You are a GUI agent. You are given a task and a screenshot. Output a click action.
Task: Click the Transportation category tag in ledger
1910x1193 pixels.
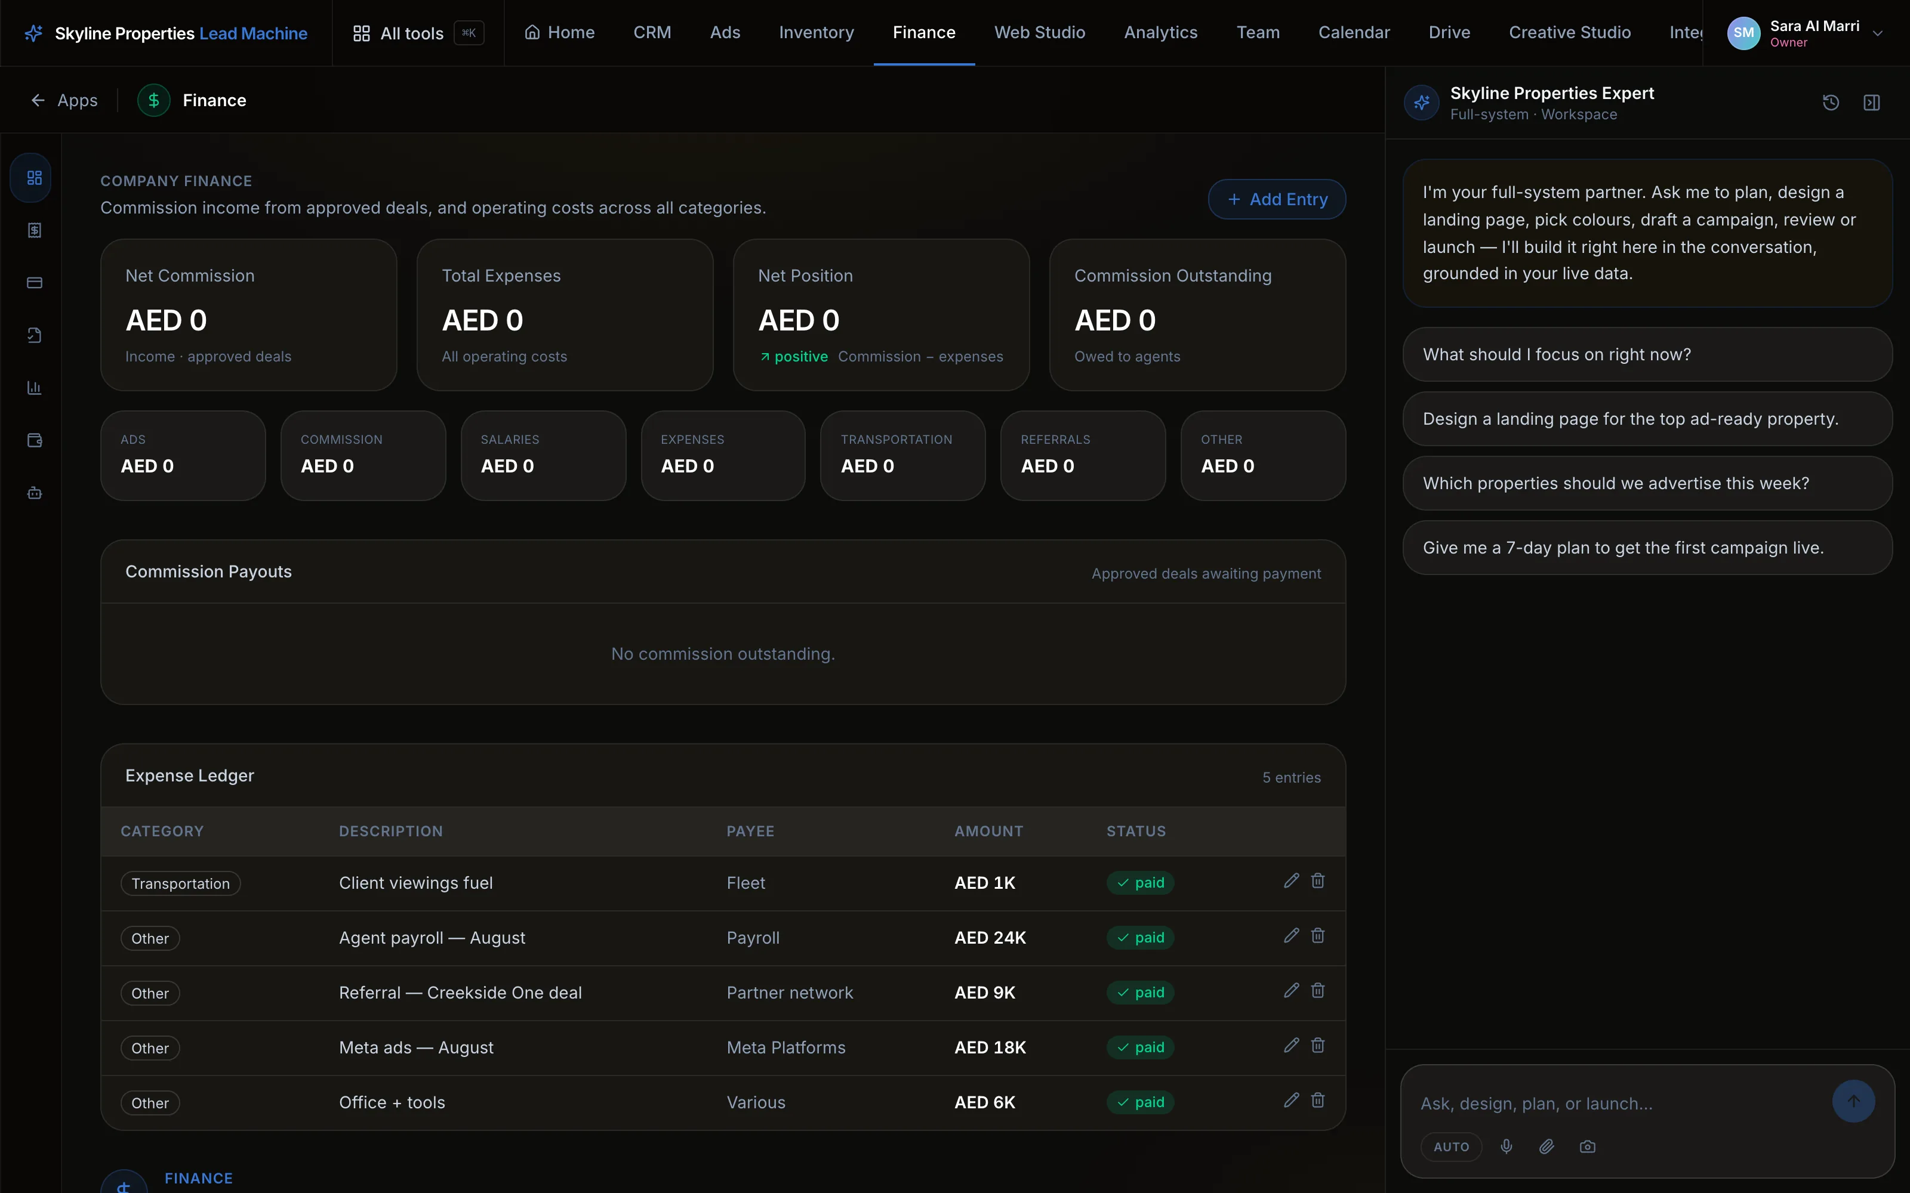(x=180, y=883)
